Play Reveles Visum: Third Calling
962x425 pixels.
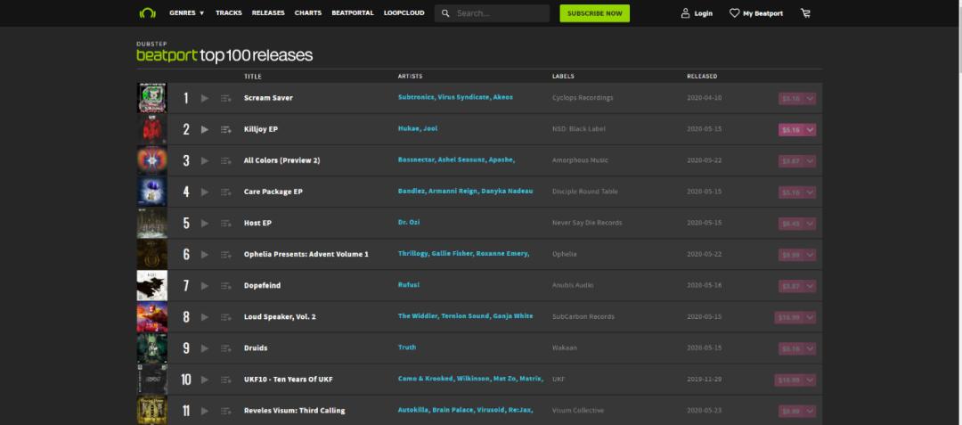point(205,411)
